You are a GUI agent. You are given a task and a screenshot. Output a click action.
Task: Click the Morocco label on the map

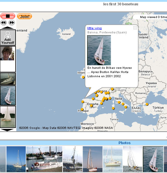click(x=87, y=124)
